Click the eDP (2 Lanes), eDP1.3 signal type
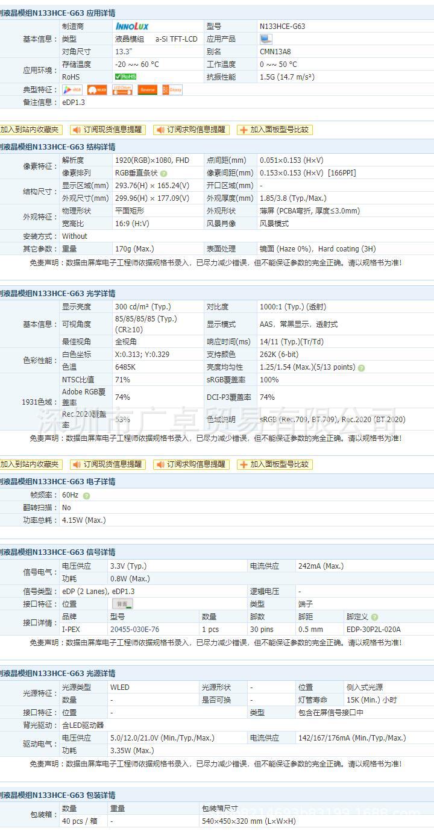 [98, 592]
